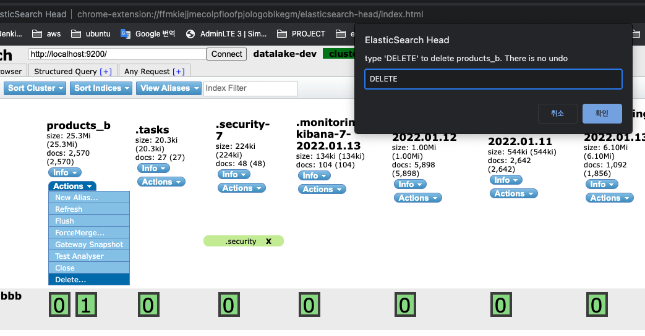Choose Gateway Snapshot from Actions menu
Image resolution: width=645 pixels, height=336 pixels.
pos(89,245)
